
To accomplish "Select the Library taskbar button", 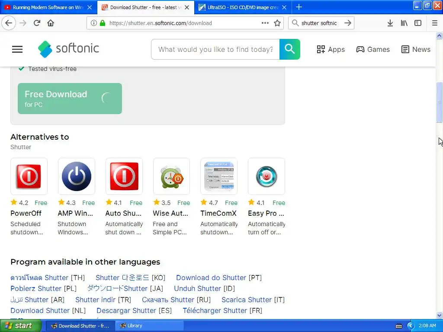I will 150,326.
